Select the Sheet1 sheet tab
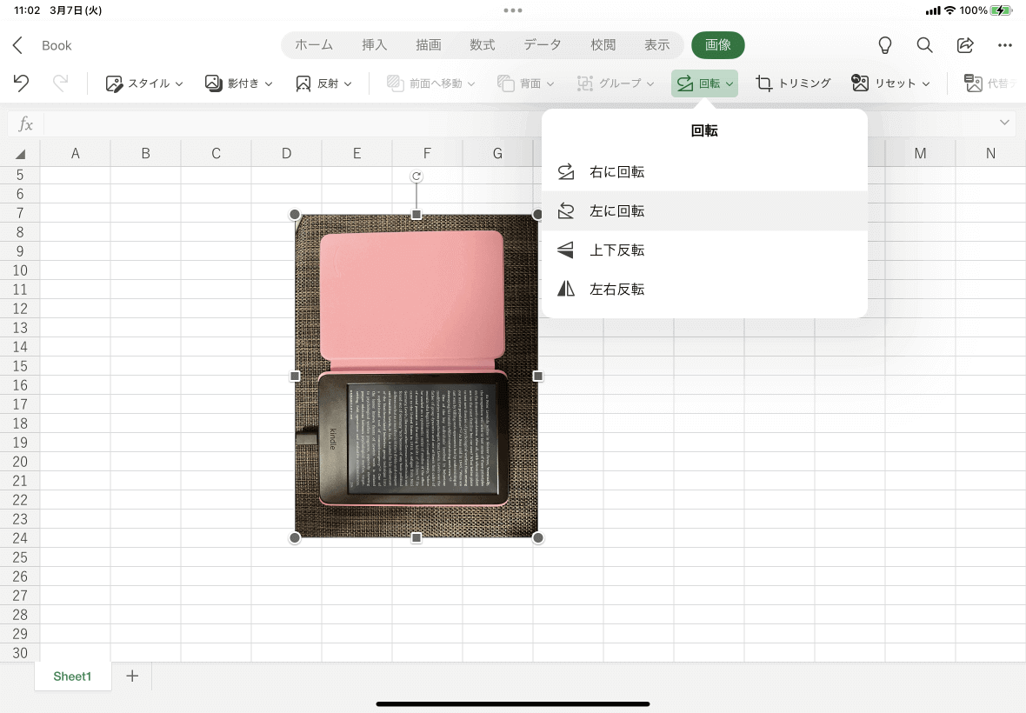Image resolution: width=1026 pixels, height=713 pixels. 73,676
